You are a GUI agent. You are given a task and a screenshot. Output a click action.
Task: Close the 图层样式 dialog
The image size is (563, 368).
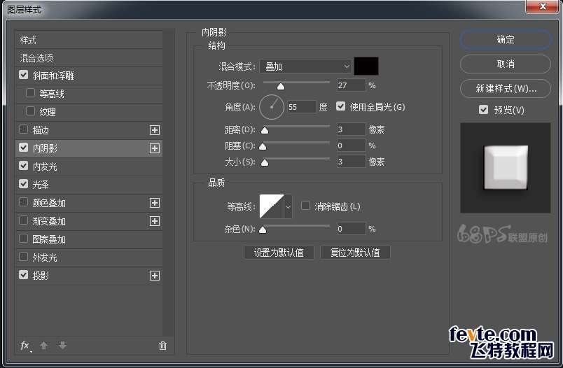pos(543,6)
